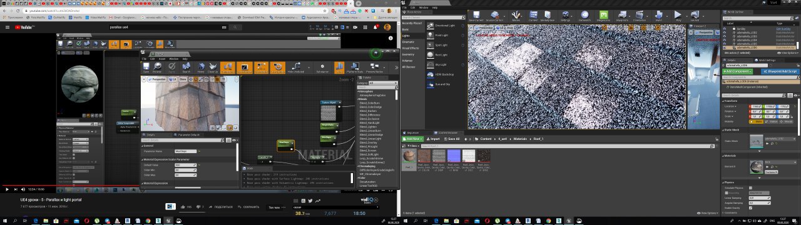The image size is (801, 225).
Task: Click Play in Unreal toolbar
Action: (x=678, y=16)
